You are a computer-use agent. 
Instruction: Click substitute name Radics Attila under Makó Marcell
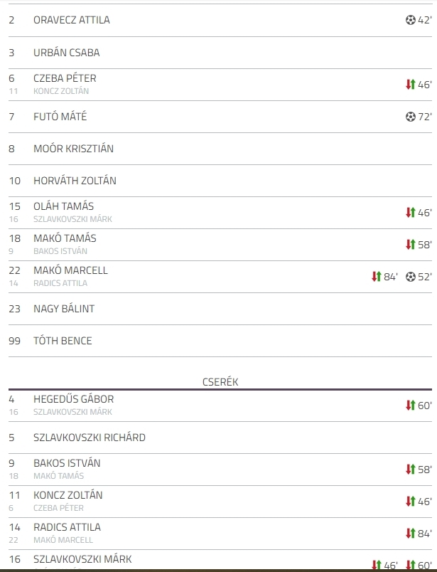point(60,283)
